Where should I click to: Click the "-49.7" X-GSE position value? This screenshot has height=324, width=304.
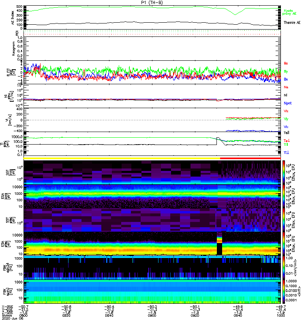tap(280, 307)
